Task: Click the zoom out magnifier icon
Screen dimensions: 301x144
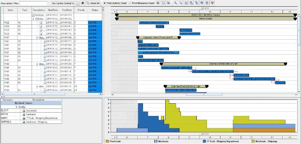Action: tap(181, 3)
